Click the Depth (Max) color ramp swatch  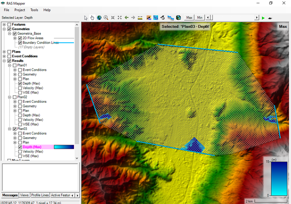click(64, 147)
